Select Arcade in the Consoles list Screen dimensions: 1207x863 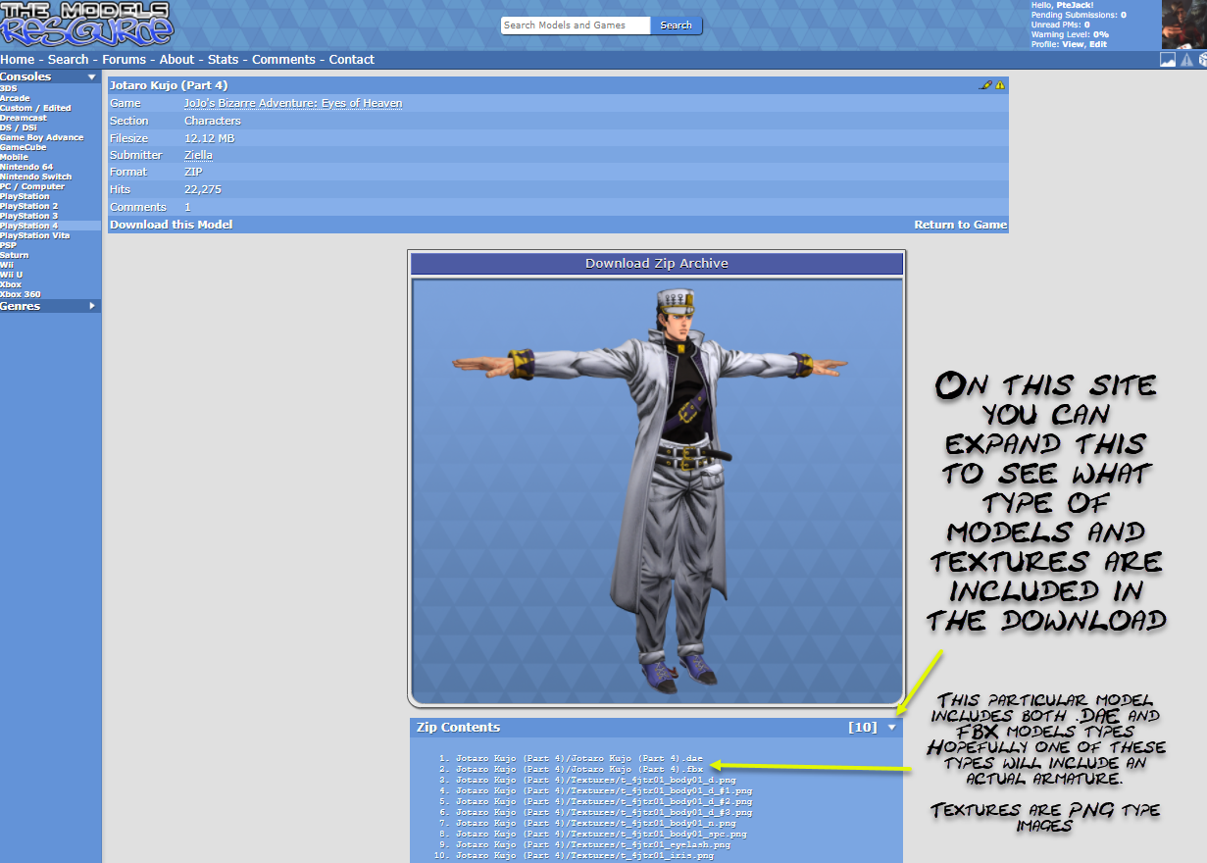15,98
